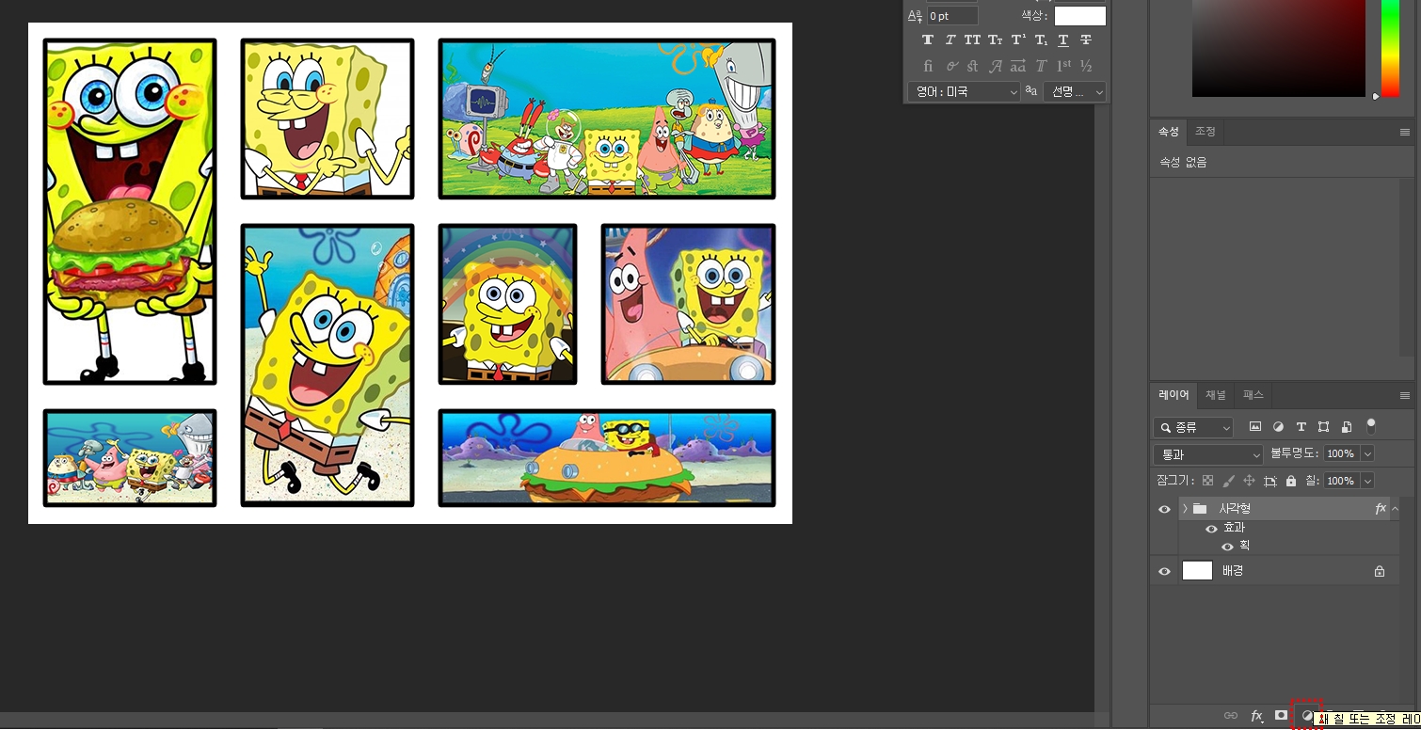Open the Layers panel options menu
The image size is (1421, 730).
click(x=1404, y=395)
